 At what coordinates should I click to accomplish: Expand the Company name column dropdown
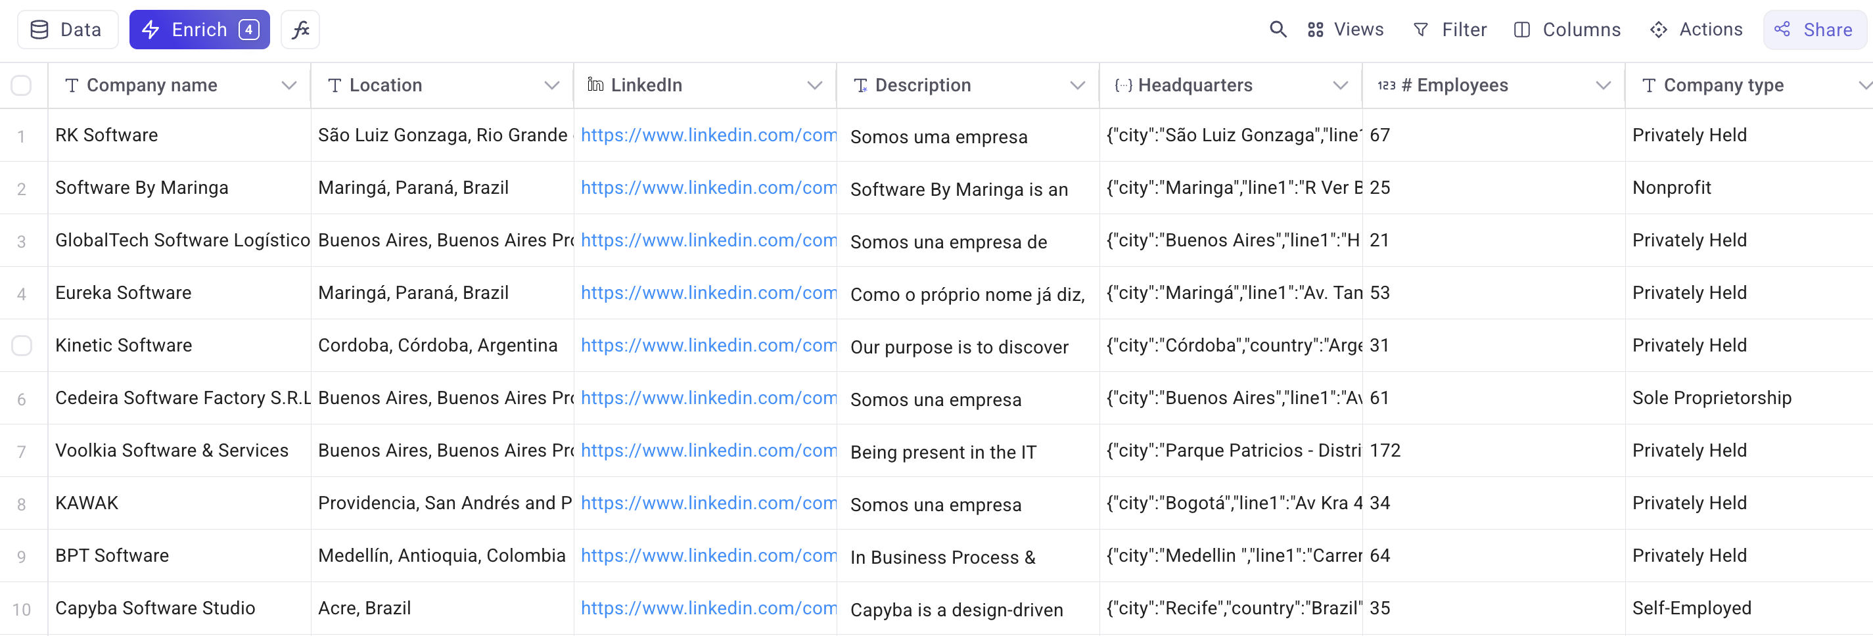point(289,86)
